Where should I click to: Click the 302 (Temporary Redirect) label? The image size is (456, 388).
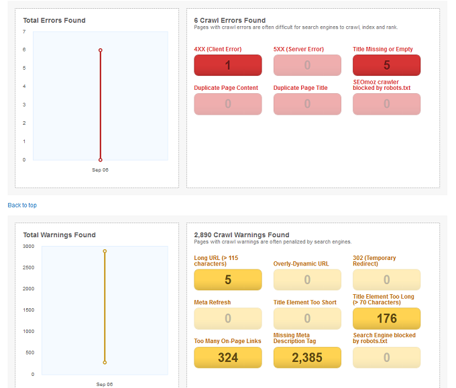point(374,261)
